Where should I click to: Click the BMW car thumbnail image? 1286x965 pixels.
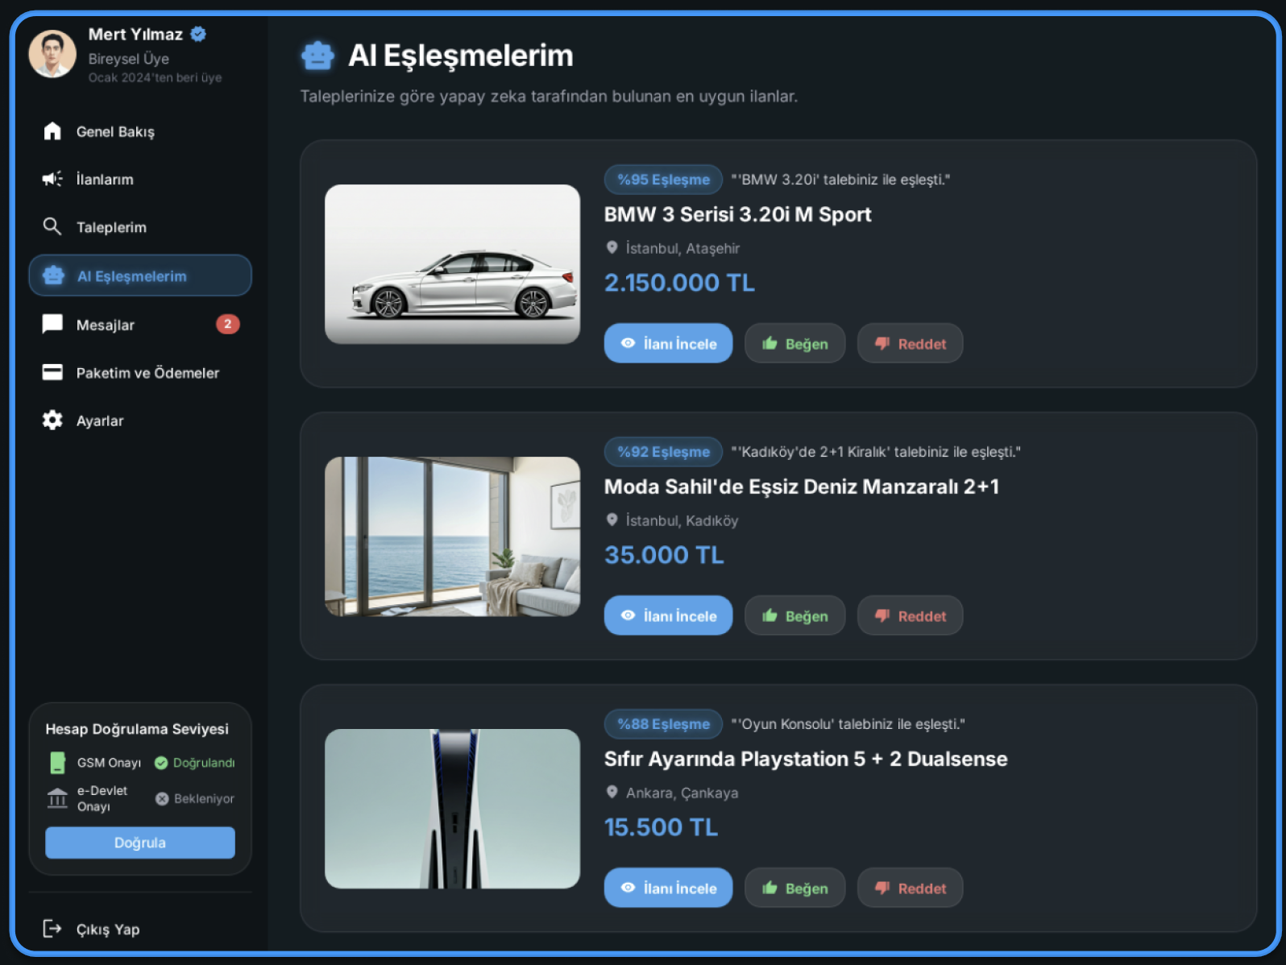pyautogui.click(x=452, y=264)
